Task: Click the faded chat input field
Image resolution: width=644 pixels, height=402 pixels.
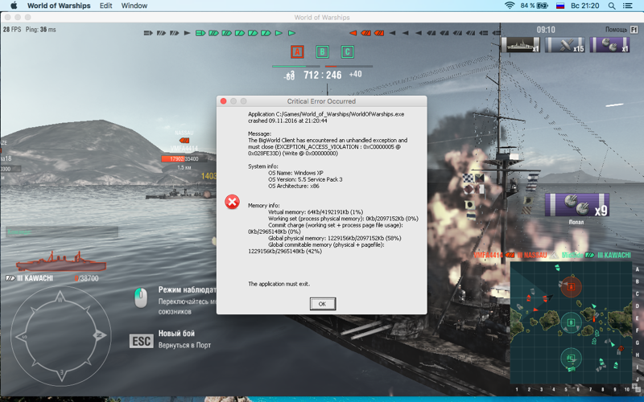Action: click(x=62, y=232)
